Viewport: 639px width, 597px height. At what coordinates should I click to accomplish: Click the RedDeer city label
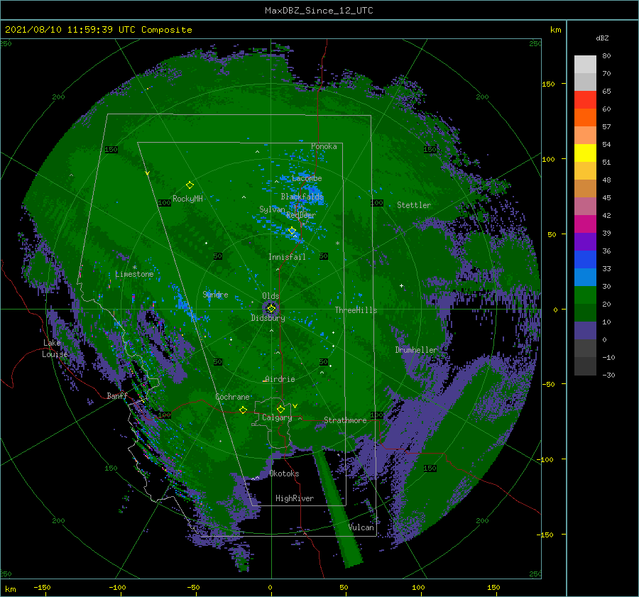301,215
